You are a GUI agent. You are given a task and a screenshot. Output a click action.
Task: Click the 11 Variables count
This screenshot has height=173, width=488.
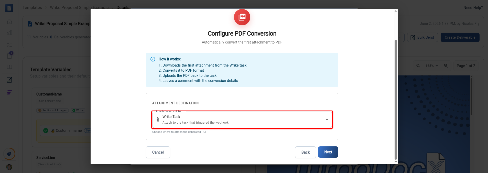[37, 37]
